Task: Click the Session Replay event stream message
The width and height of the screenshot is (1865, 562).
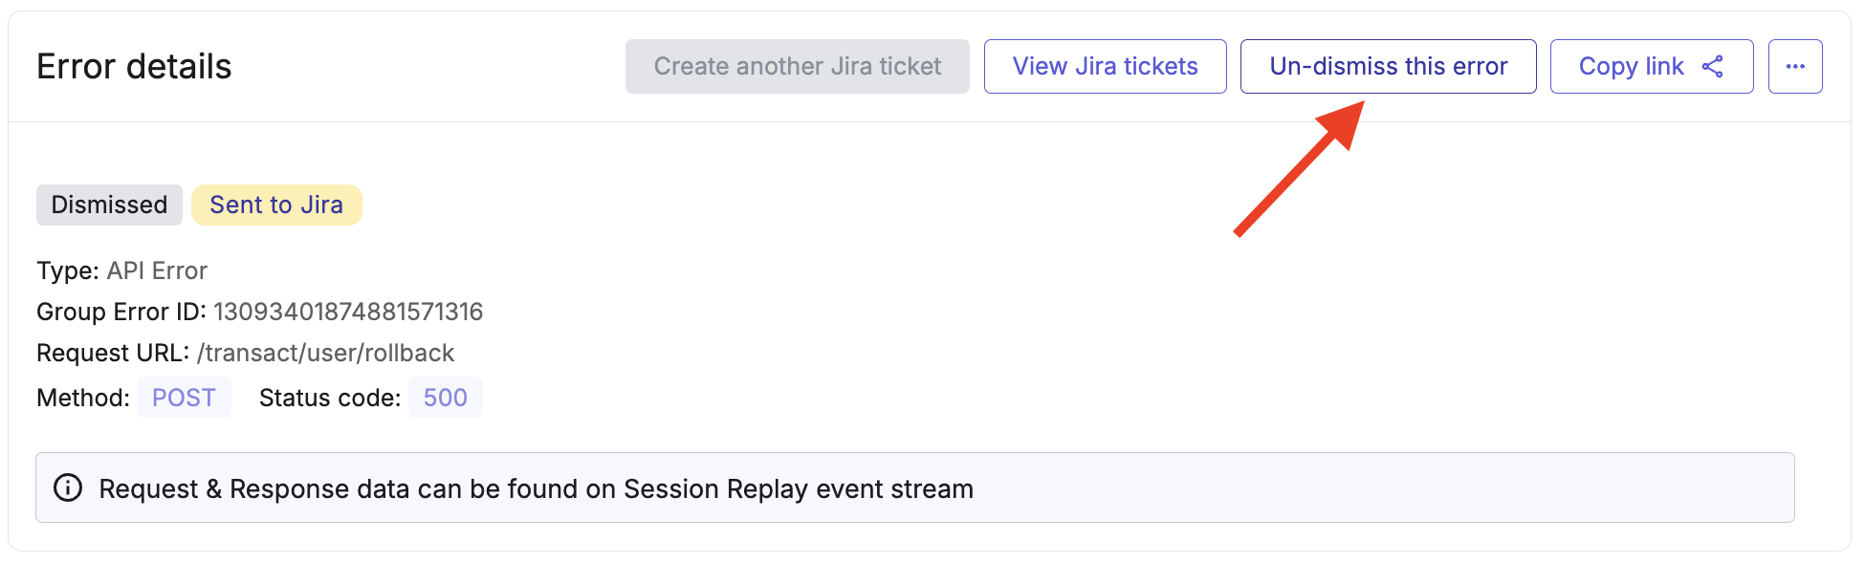Action: 536,488
